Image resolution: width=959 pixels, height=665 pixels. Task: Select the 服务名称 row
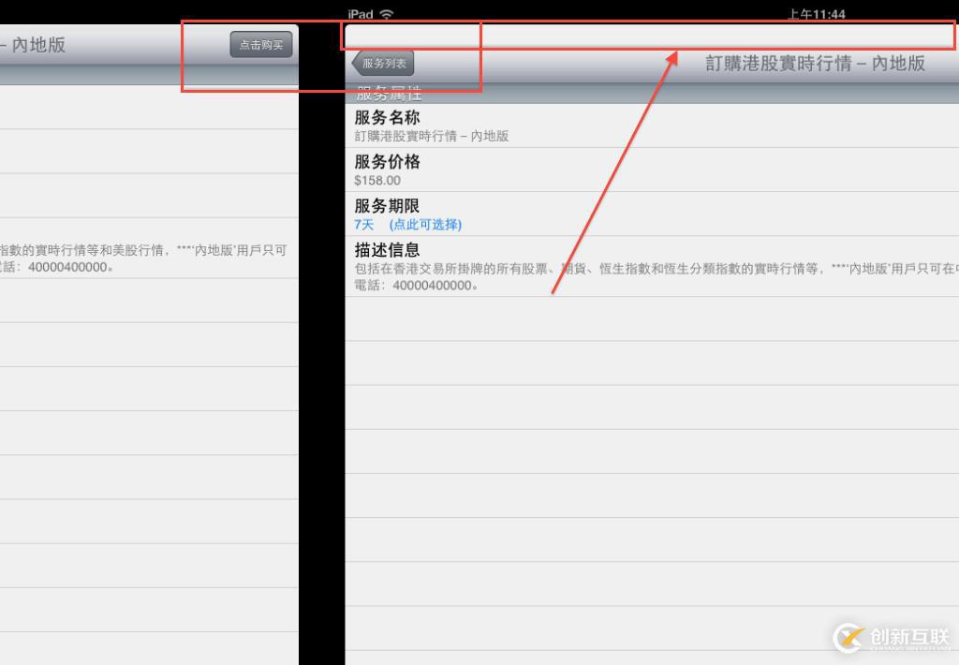(x=652, y=126)
